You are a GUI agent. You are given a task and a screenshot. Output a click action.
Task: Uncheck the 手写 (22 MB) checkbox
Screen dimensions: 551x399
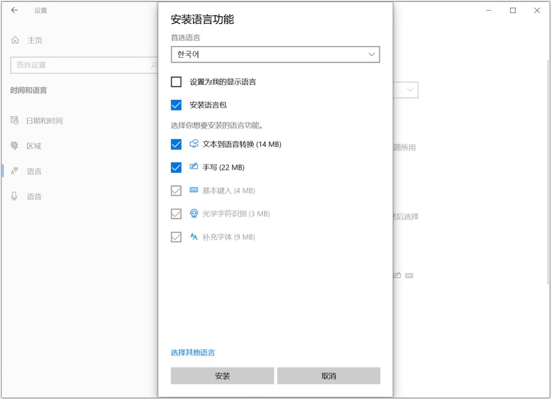coord(176,167)
